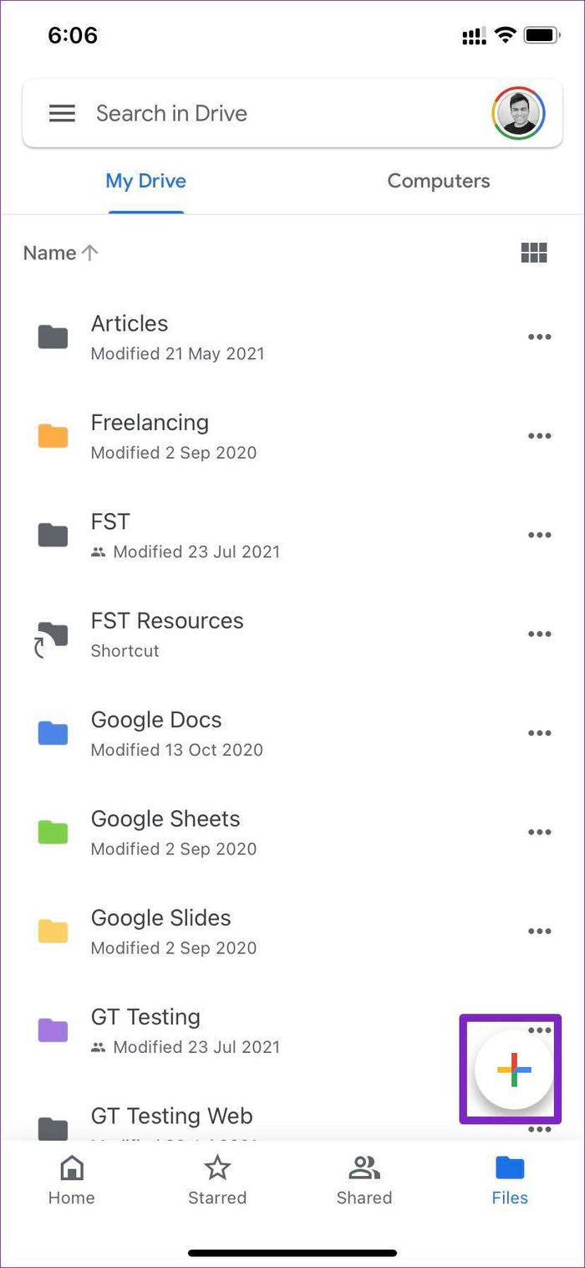Open the yellow Google Slides folder
585x1268 pixels.
[x=292, y=931]
